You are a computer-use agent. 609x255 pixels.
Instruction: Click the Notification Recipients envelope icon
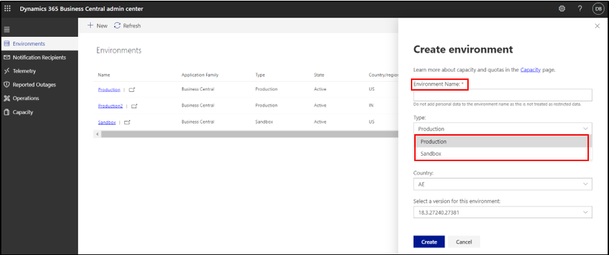7,58
